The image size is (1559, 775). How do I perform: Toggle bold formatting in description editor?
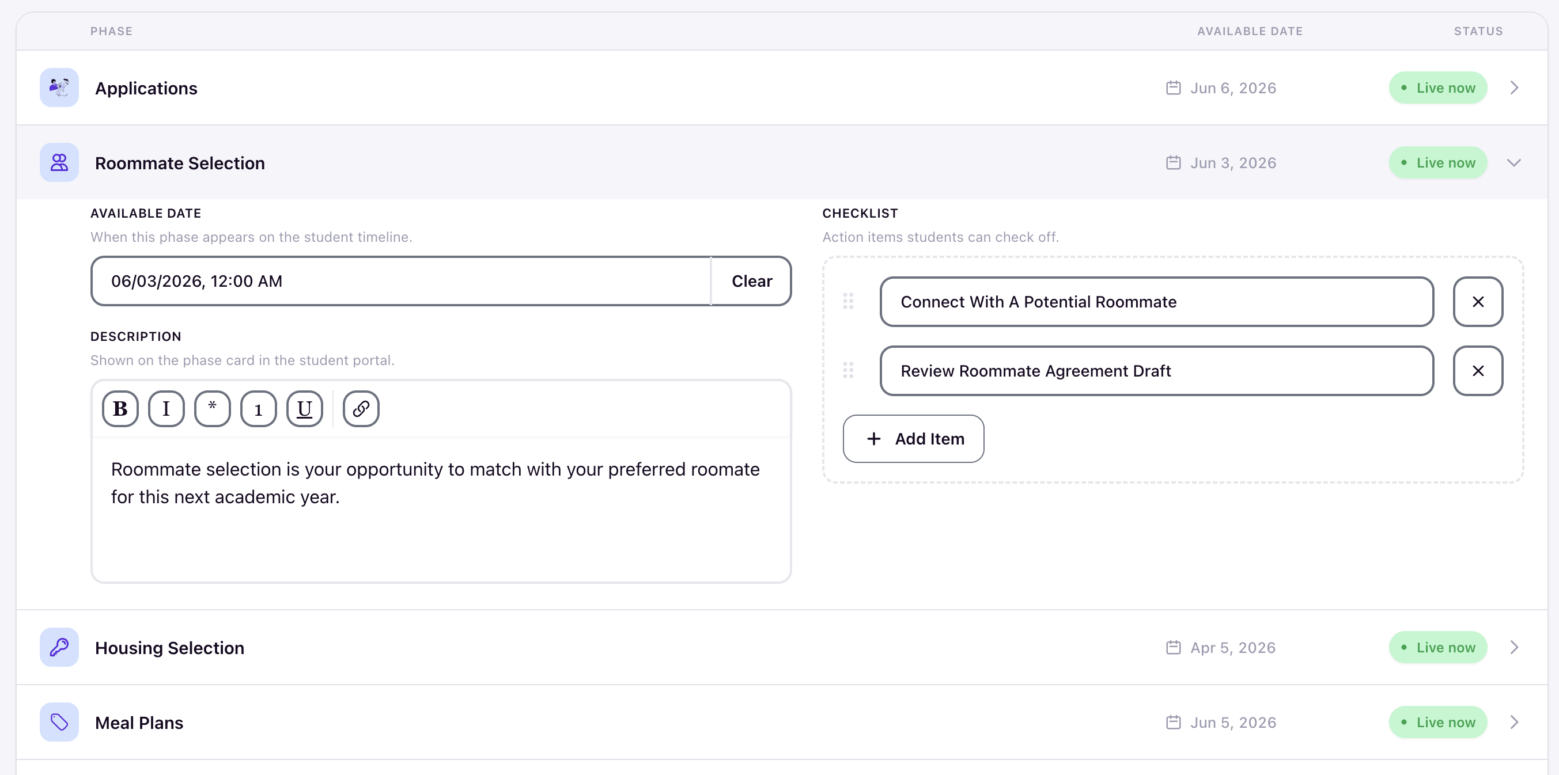pos(120,409)
